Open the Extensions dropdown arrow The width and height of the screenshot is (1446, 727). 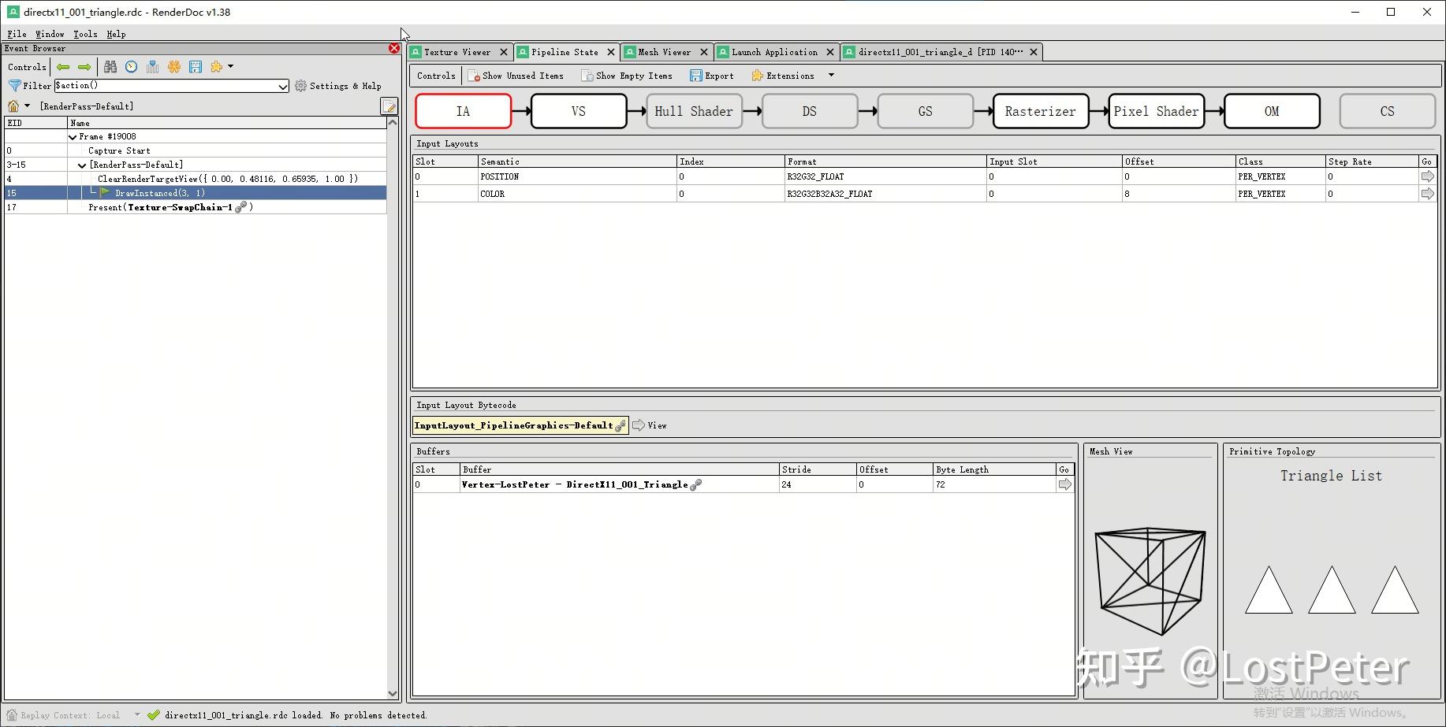pos(830,75)
